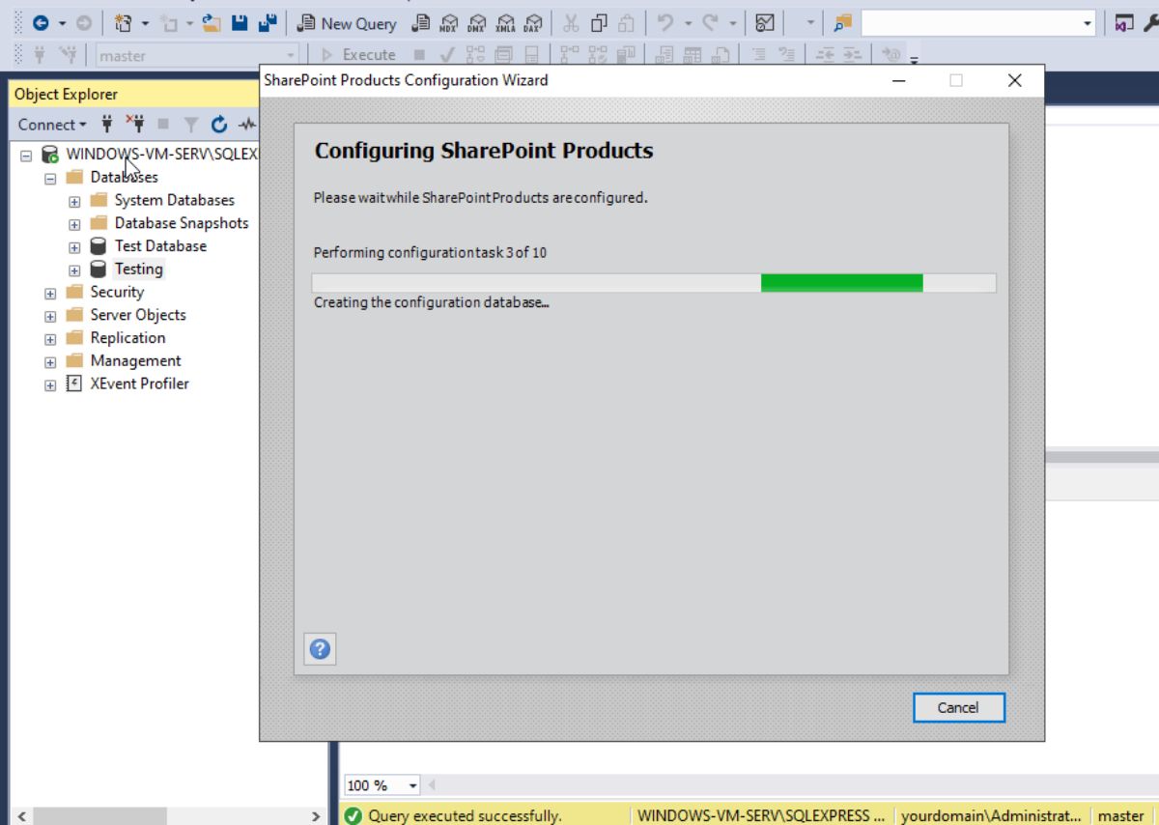Expand the Security folder

coord(50,293)
